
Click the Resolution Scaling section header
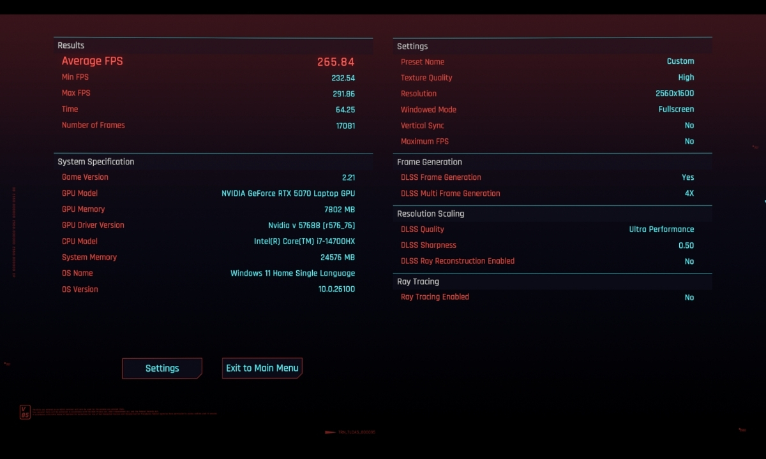[x=431, y=214]
